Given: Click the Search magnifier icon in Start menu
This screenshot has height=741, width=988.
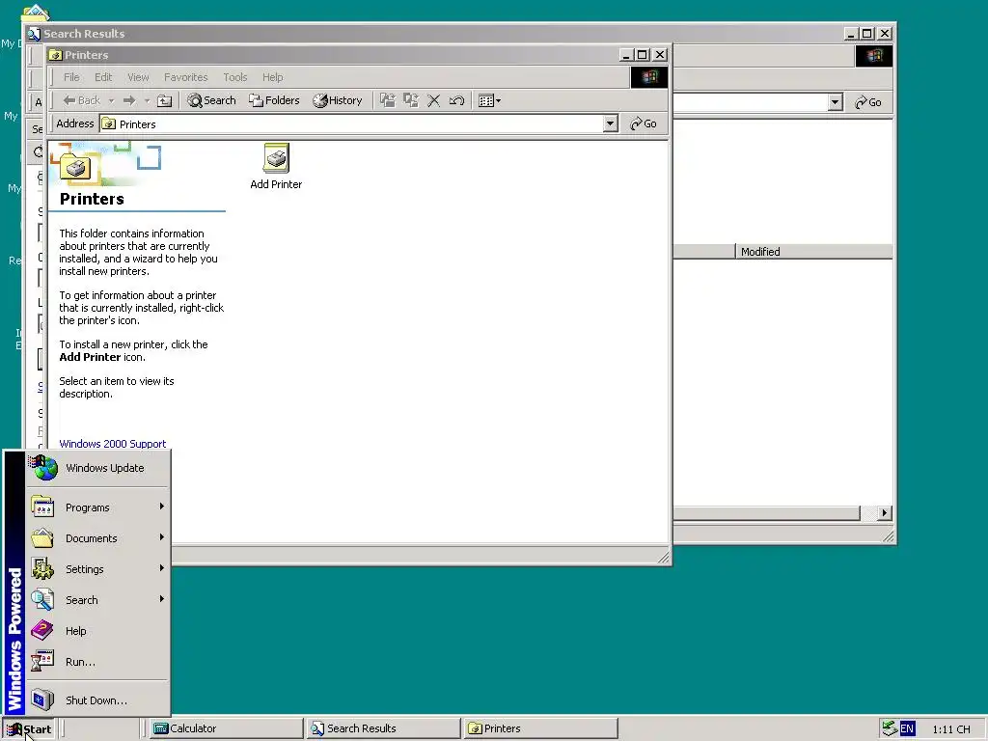Looking at the screenshot, I should pos(42,599).
